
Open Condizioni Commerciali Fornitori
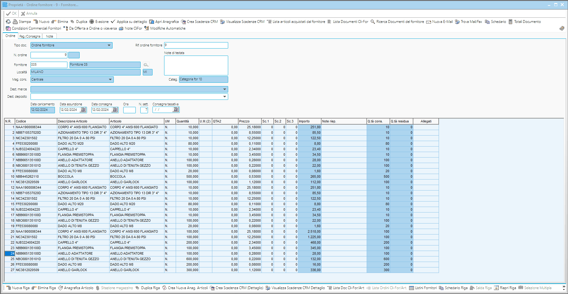tap(34, 28)
